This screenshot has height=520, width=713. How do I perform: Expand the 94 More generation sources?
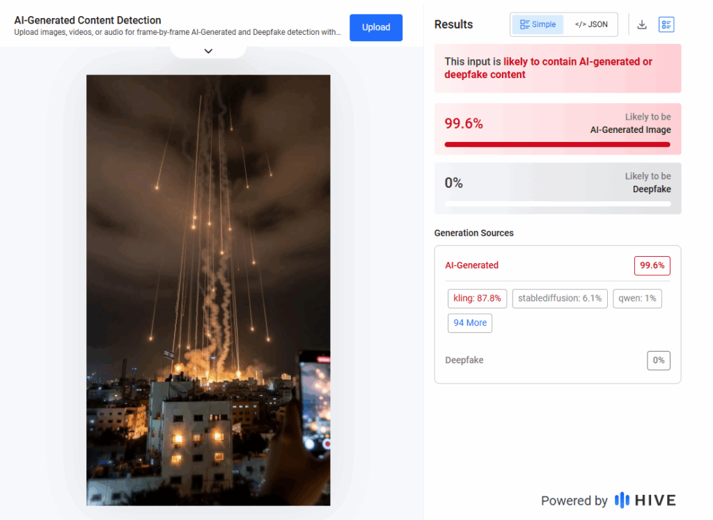(470, 323)
